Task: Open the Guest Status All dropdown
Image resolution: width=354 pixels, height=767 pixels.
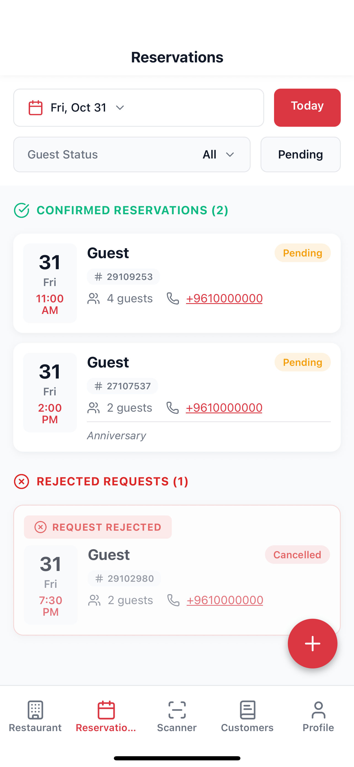Action: 132,155
